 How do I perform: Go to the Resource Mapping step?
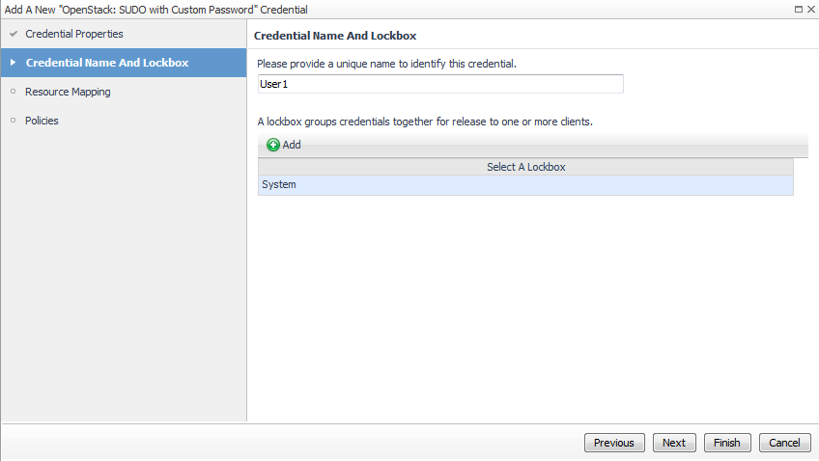click(68, 92)
